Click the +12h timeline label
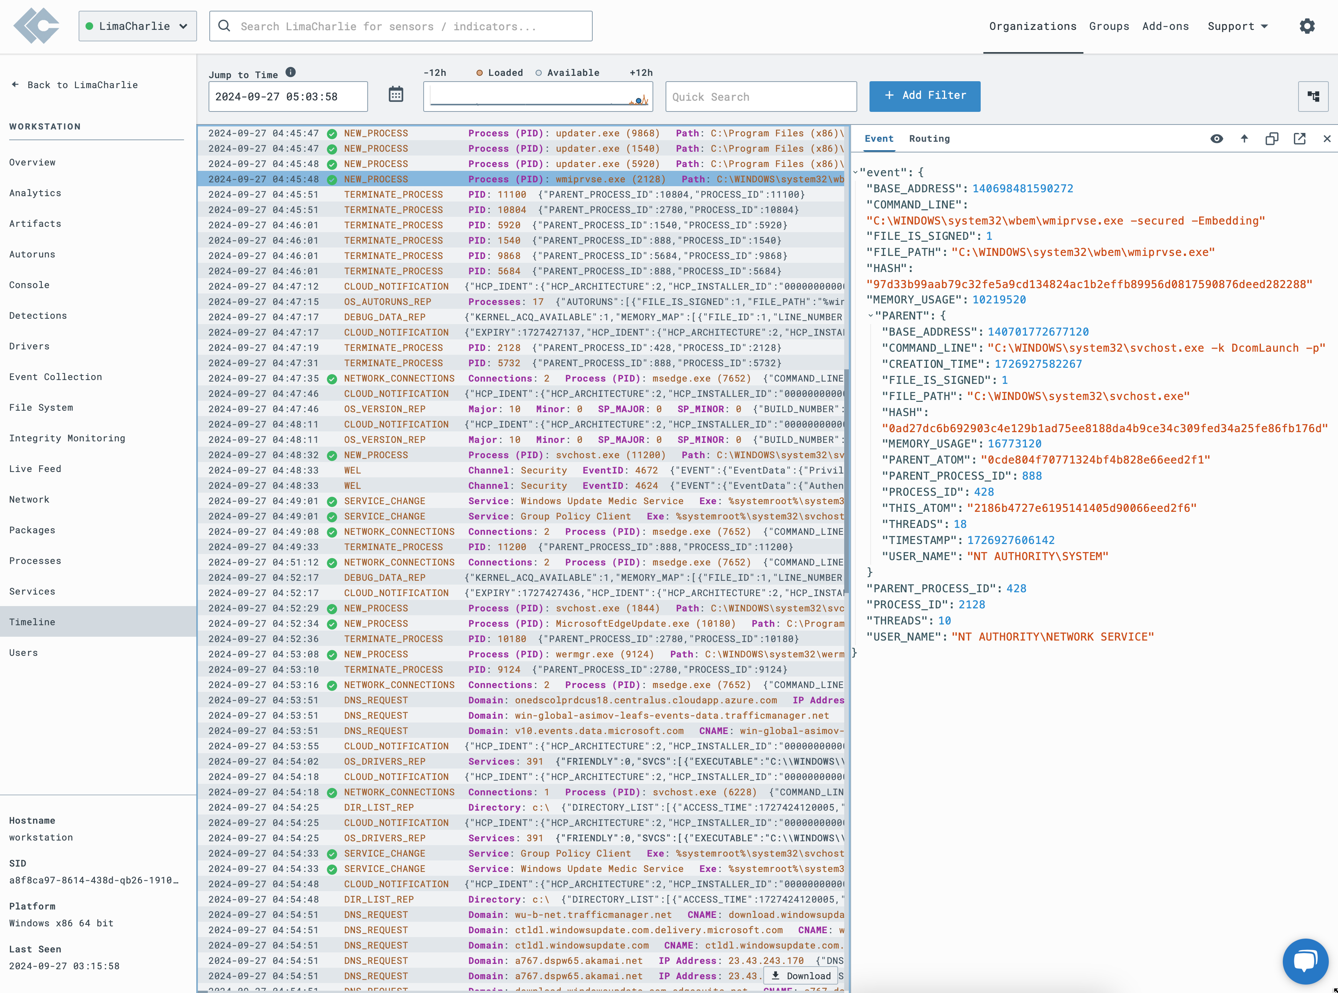 tap(641, 73)
